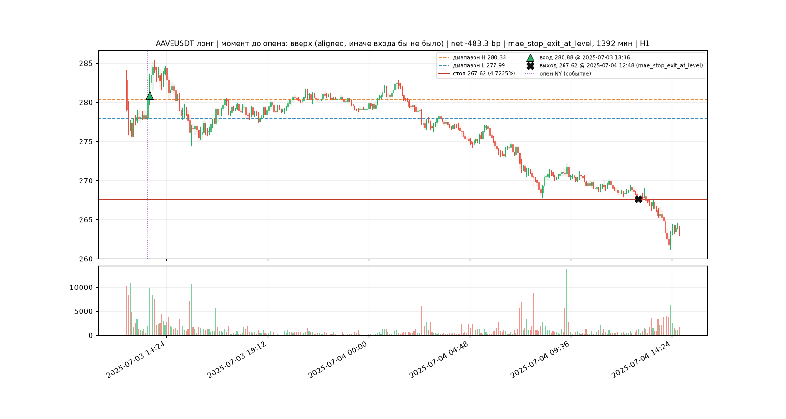Select legend entry 'опен NY (событие)'
786x419 pixels.
click(565, 74)
